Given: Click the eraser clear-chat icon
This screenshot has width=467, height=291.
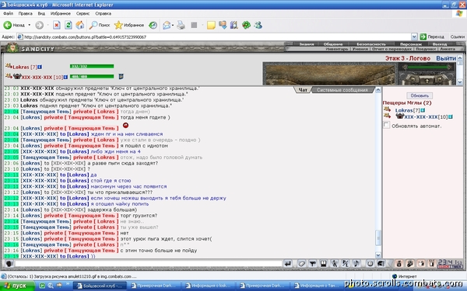Looking at the screenshot, I should point(301,263).
